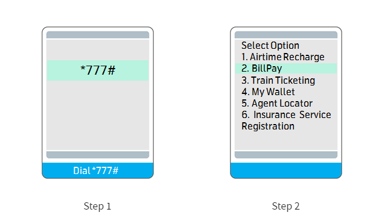Click the Step 1 caption
This screenshot has height=224, width=382.
(x=97, y=207)
